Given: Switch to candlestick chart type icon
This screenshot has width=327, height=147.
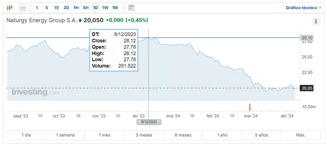Looking at the screenshot, I should (x=9, y=8).
